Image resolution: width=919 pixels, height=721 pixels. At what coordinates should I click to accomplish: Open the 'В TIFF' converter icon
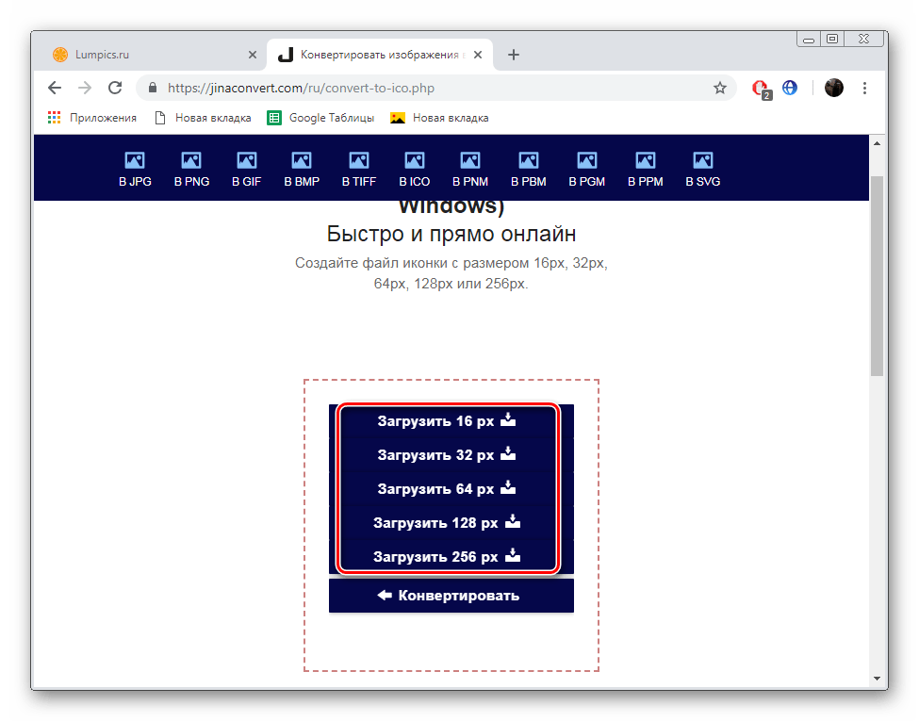tap(359, 170)
